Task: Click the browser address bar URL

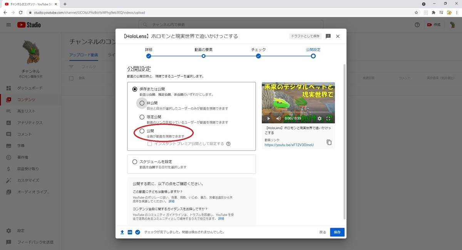Action: 89,12
